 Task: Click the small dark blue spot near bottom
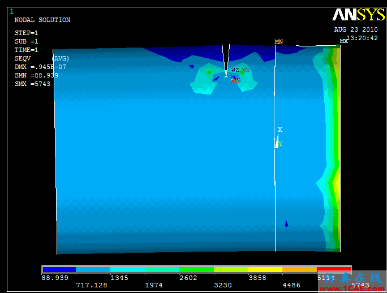tap(286, 223)
